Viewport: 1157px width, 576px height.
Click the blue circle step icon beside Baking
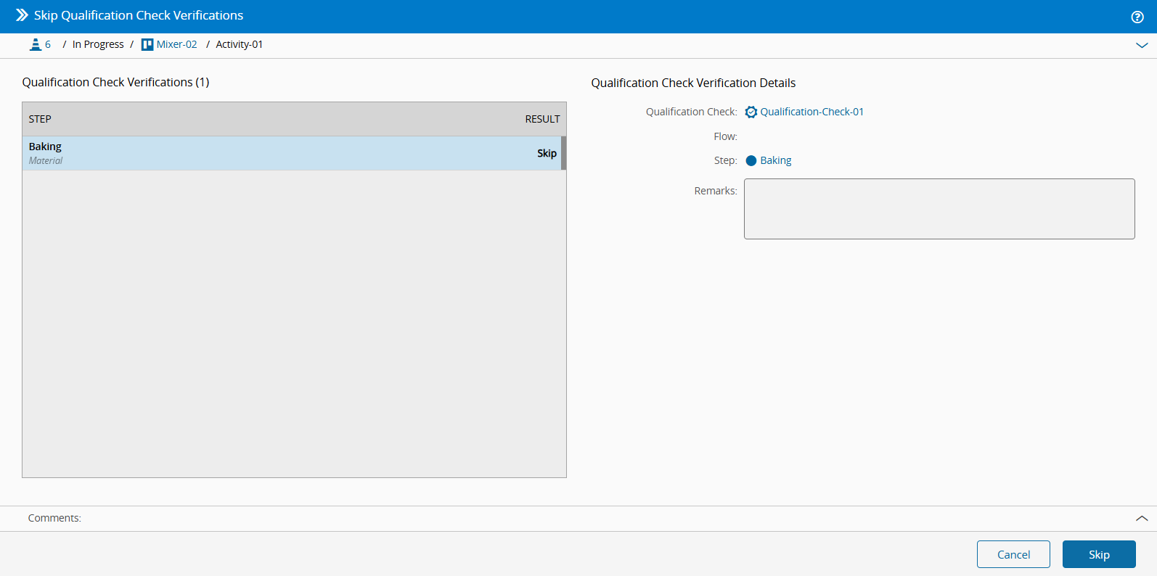751,161
